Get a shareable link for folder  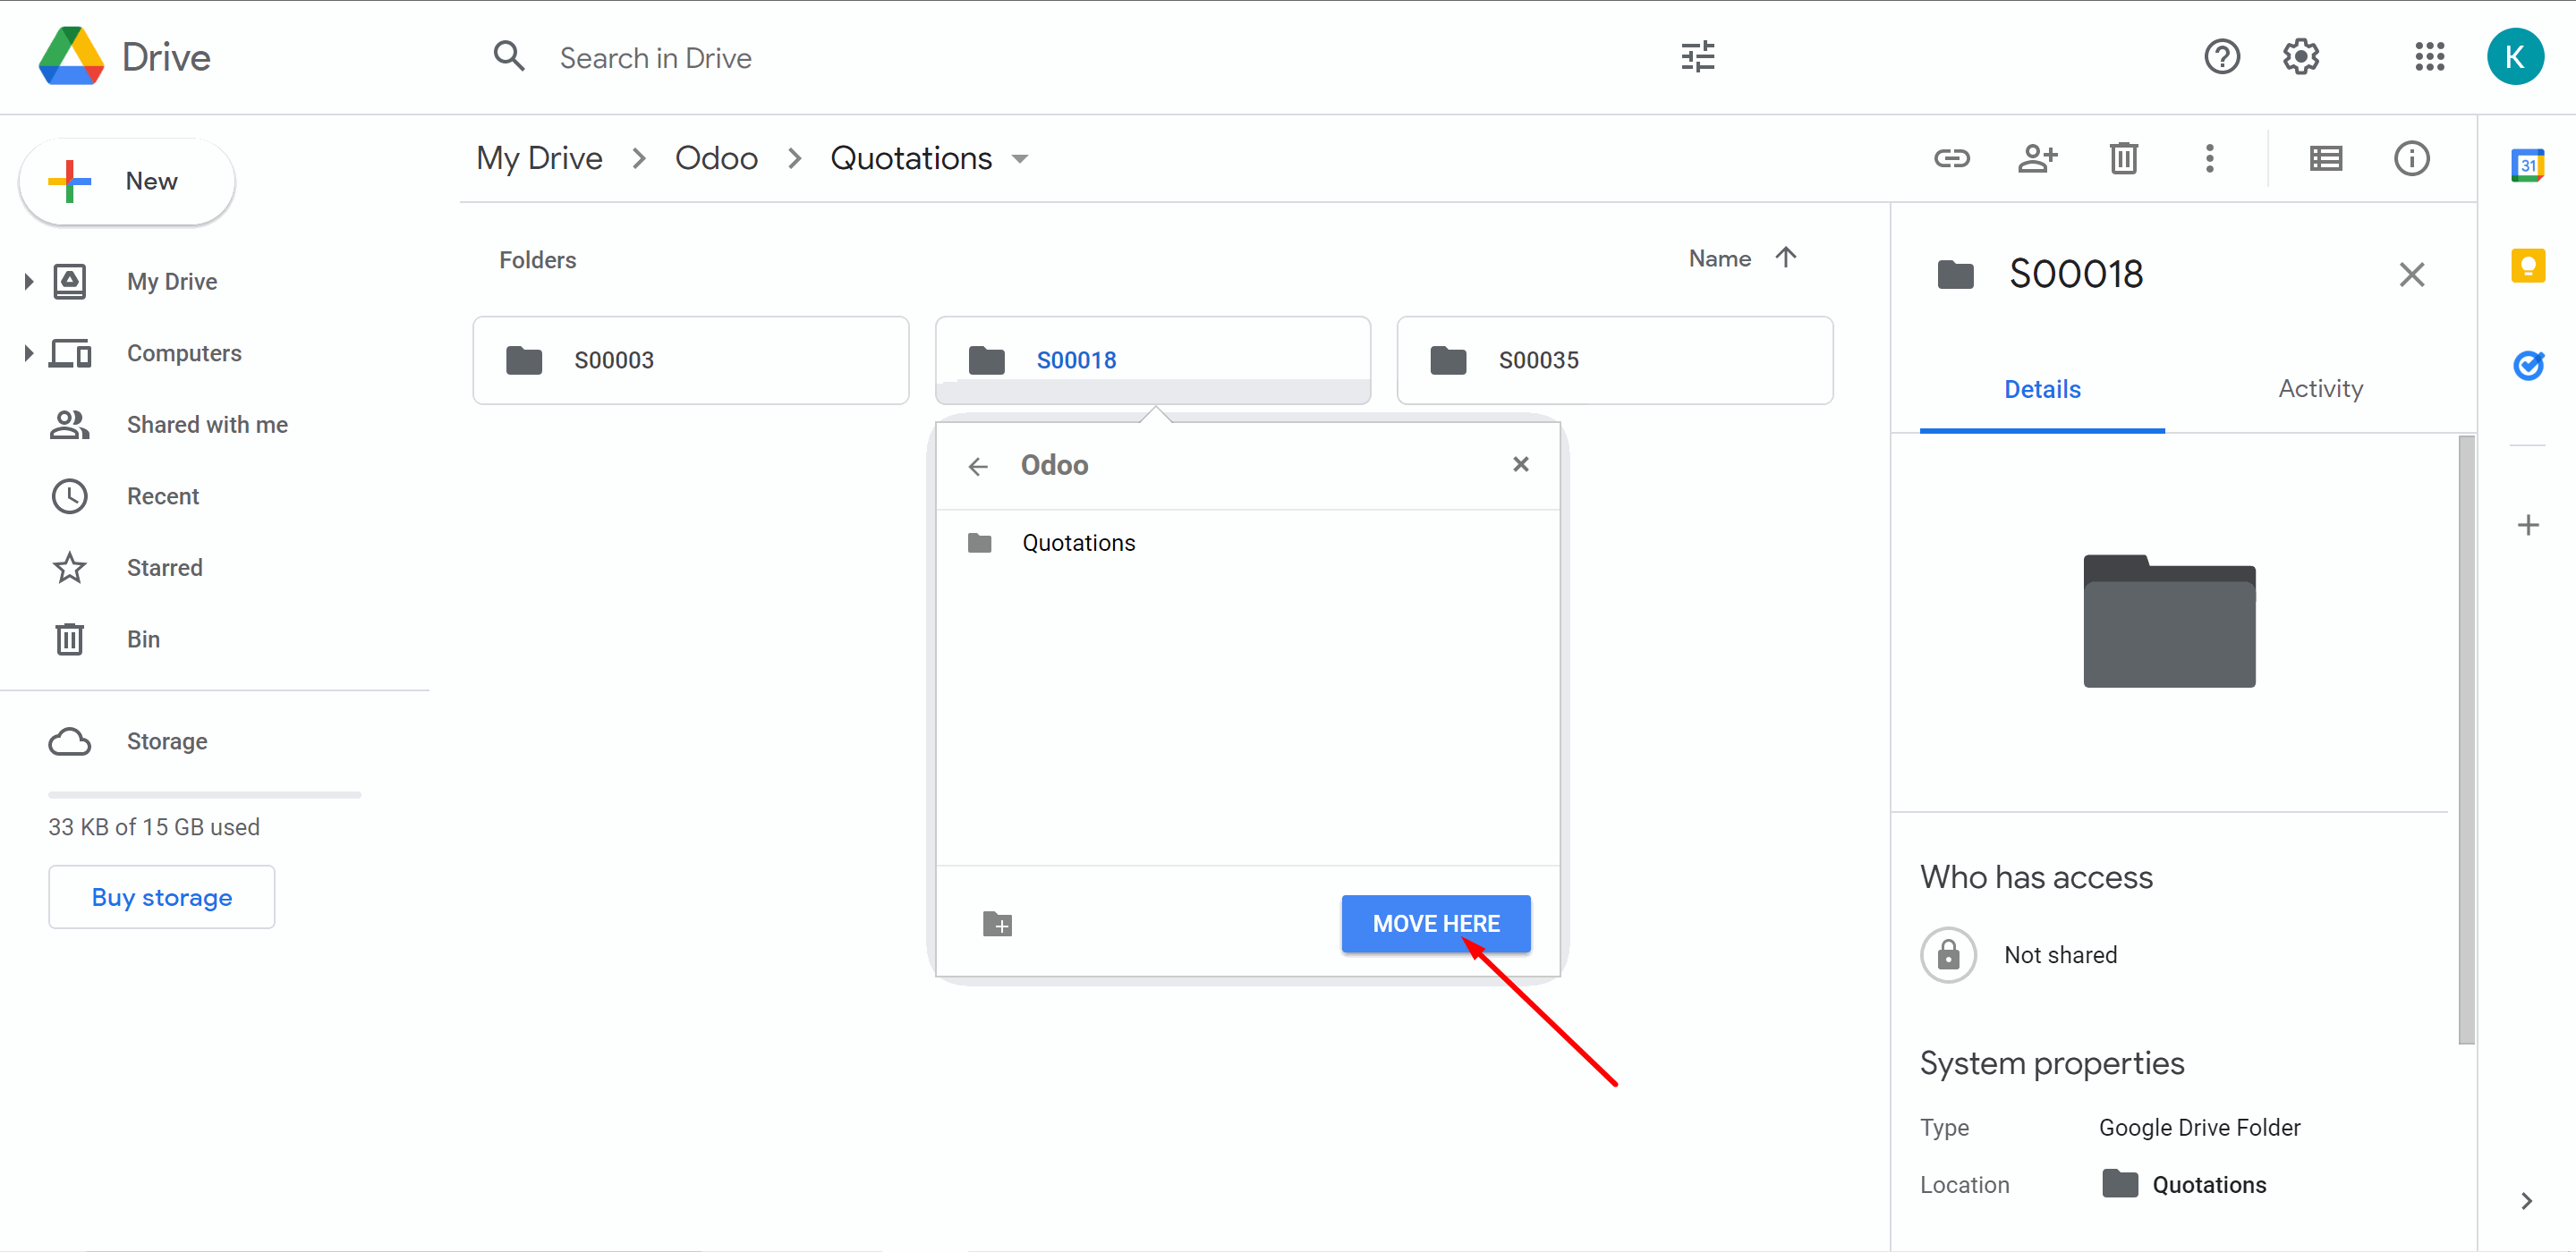(1951, 158)
